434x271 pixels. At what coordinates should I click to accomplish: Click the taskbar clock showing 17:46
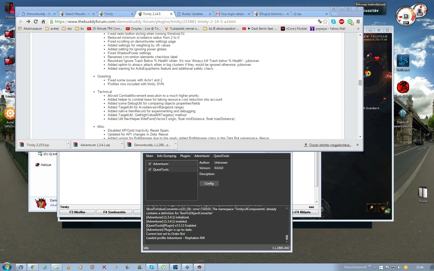pos(420,267)
